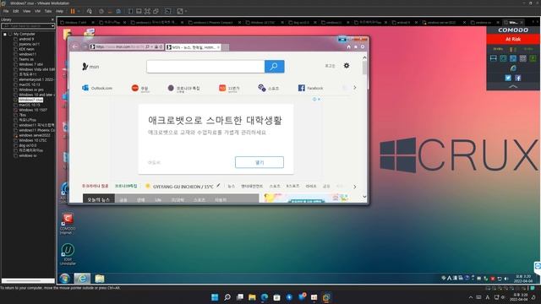Click the VMware console view terminal icon

tap(167, 11)
